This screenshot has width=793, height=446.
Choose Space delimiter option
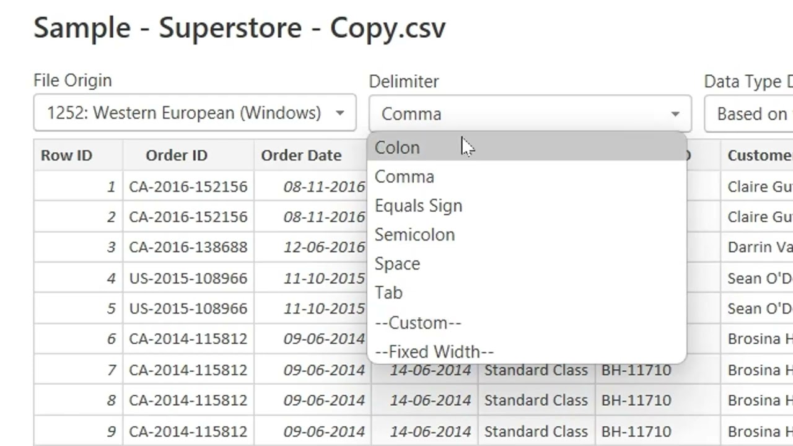pyautogui.click(x=398, y=264)
